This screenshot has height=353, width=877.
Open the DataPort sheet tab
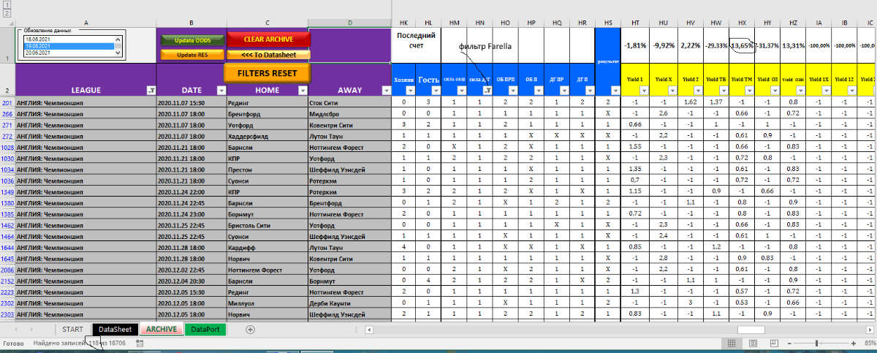205,330
